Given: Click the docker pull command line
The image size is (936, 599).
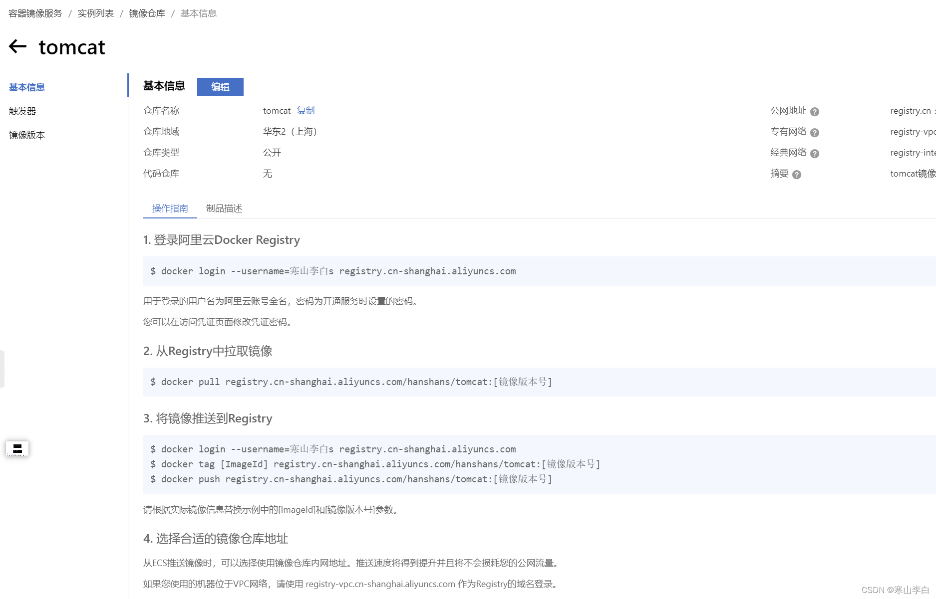Looking at the screenshot, I should [351, 382].
